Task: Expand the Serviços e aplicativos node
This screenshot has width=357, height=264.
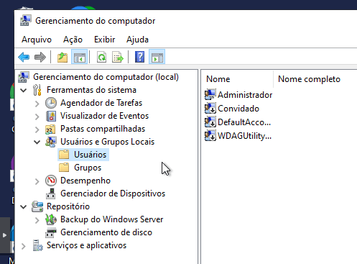Action: pos(23,246)
